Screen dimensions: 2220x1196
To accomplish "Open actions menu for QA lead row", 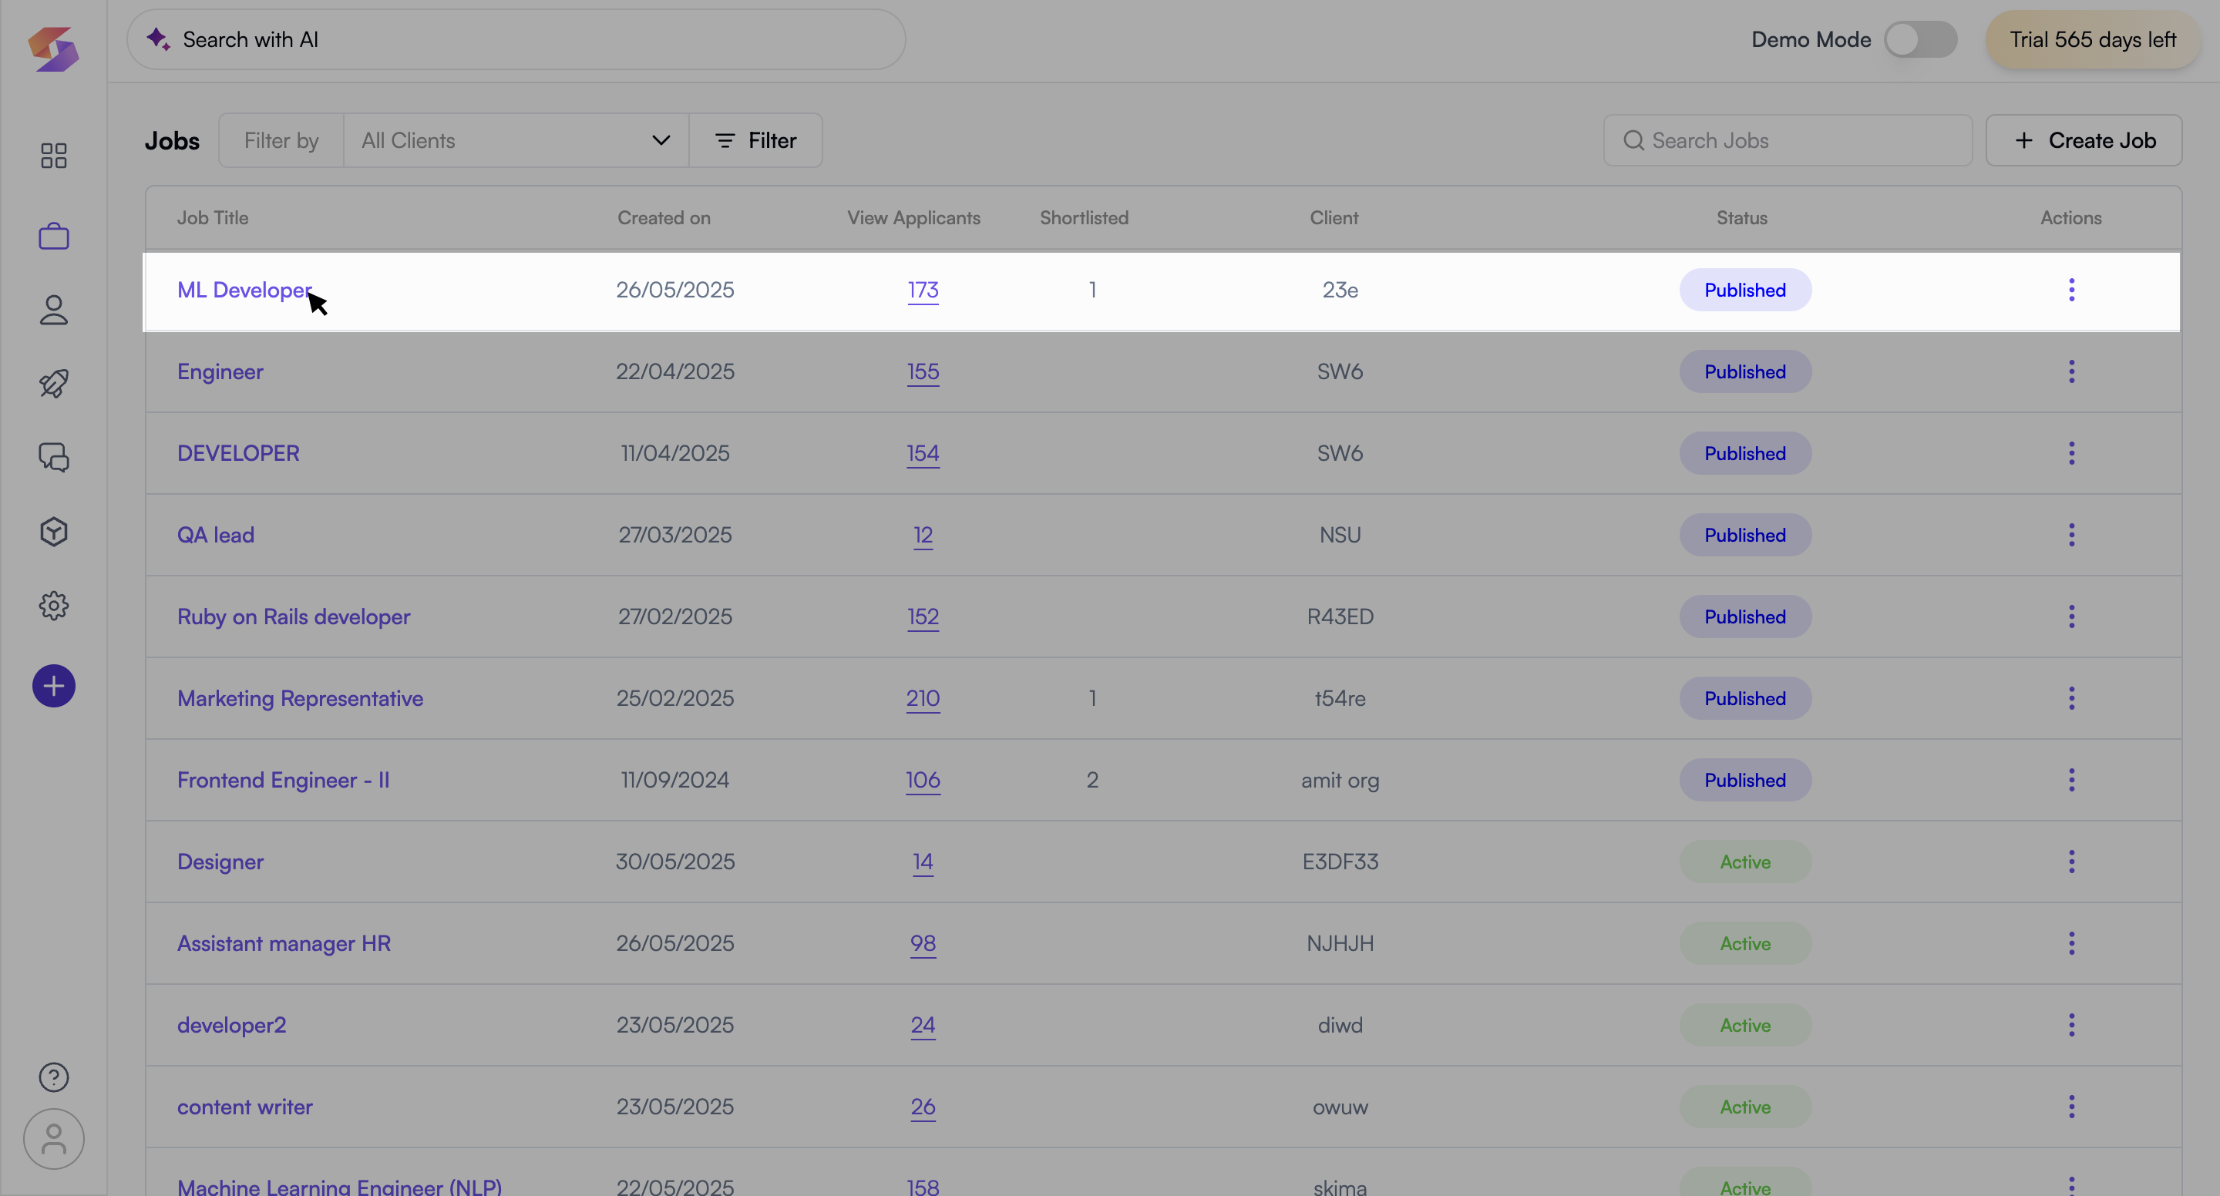I will click(2071, 535).
